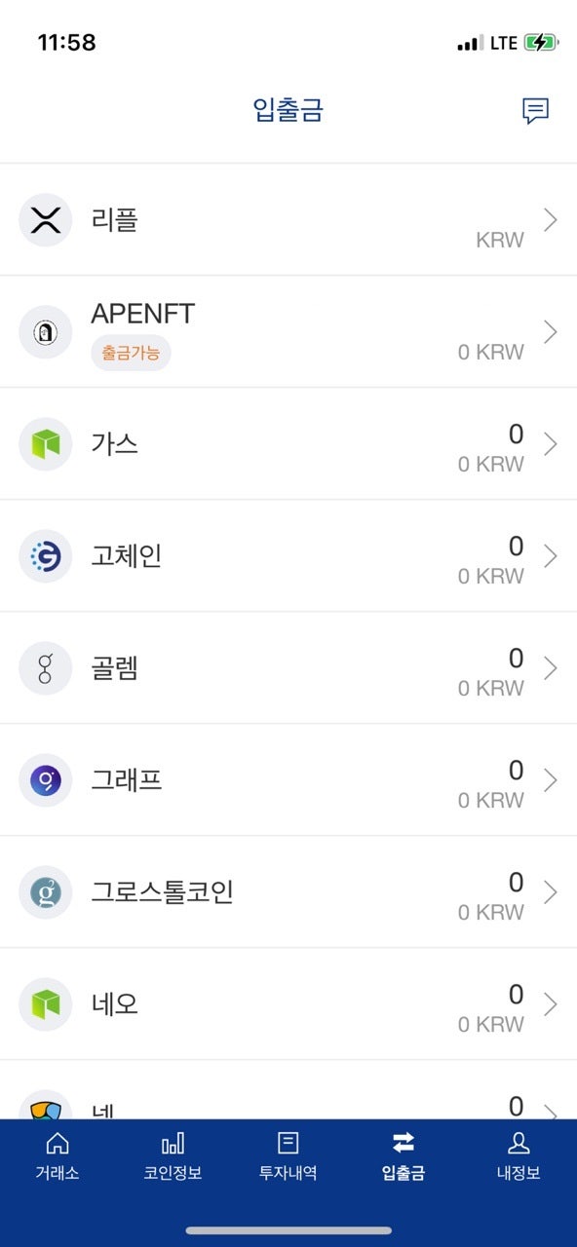Go to the 내정보 tab
The width and height of the screenshot is (577, 1247).
tap(519, 1156)
